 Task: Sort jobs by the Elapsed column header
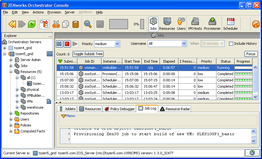tap(169, 61)
